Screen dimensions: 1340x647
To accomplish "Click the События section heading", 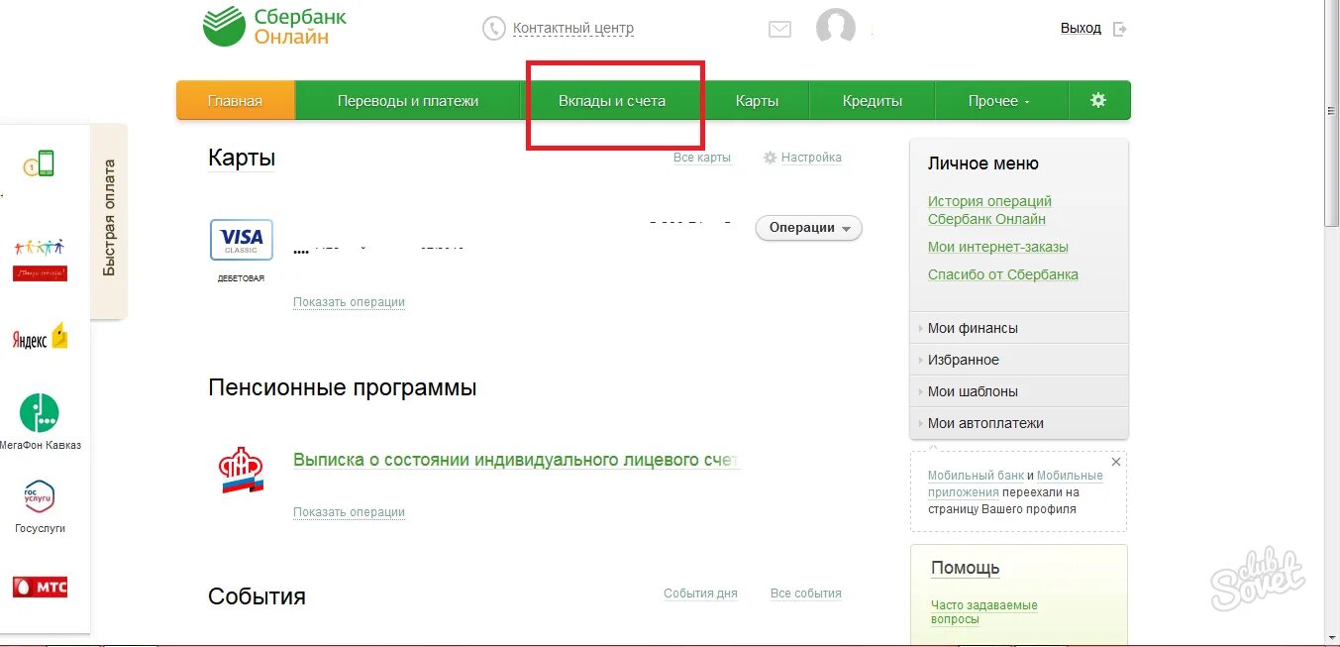I will (257, 596).
